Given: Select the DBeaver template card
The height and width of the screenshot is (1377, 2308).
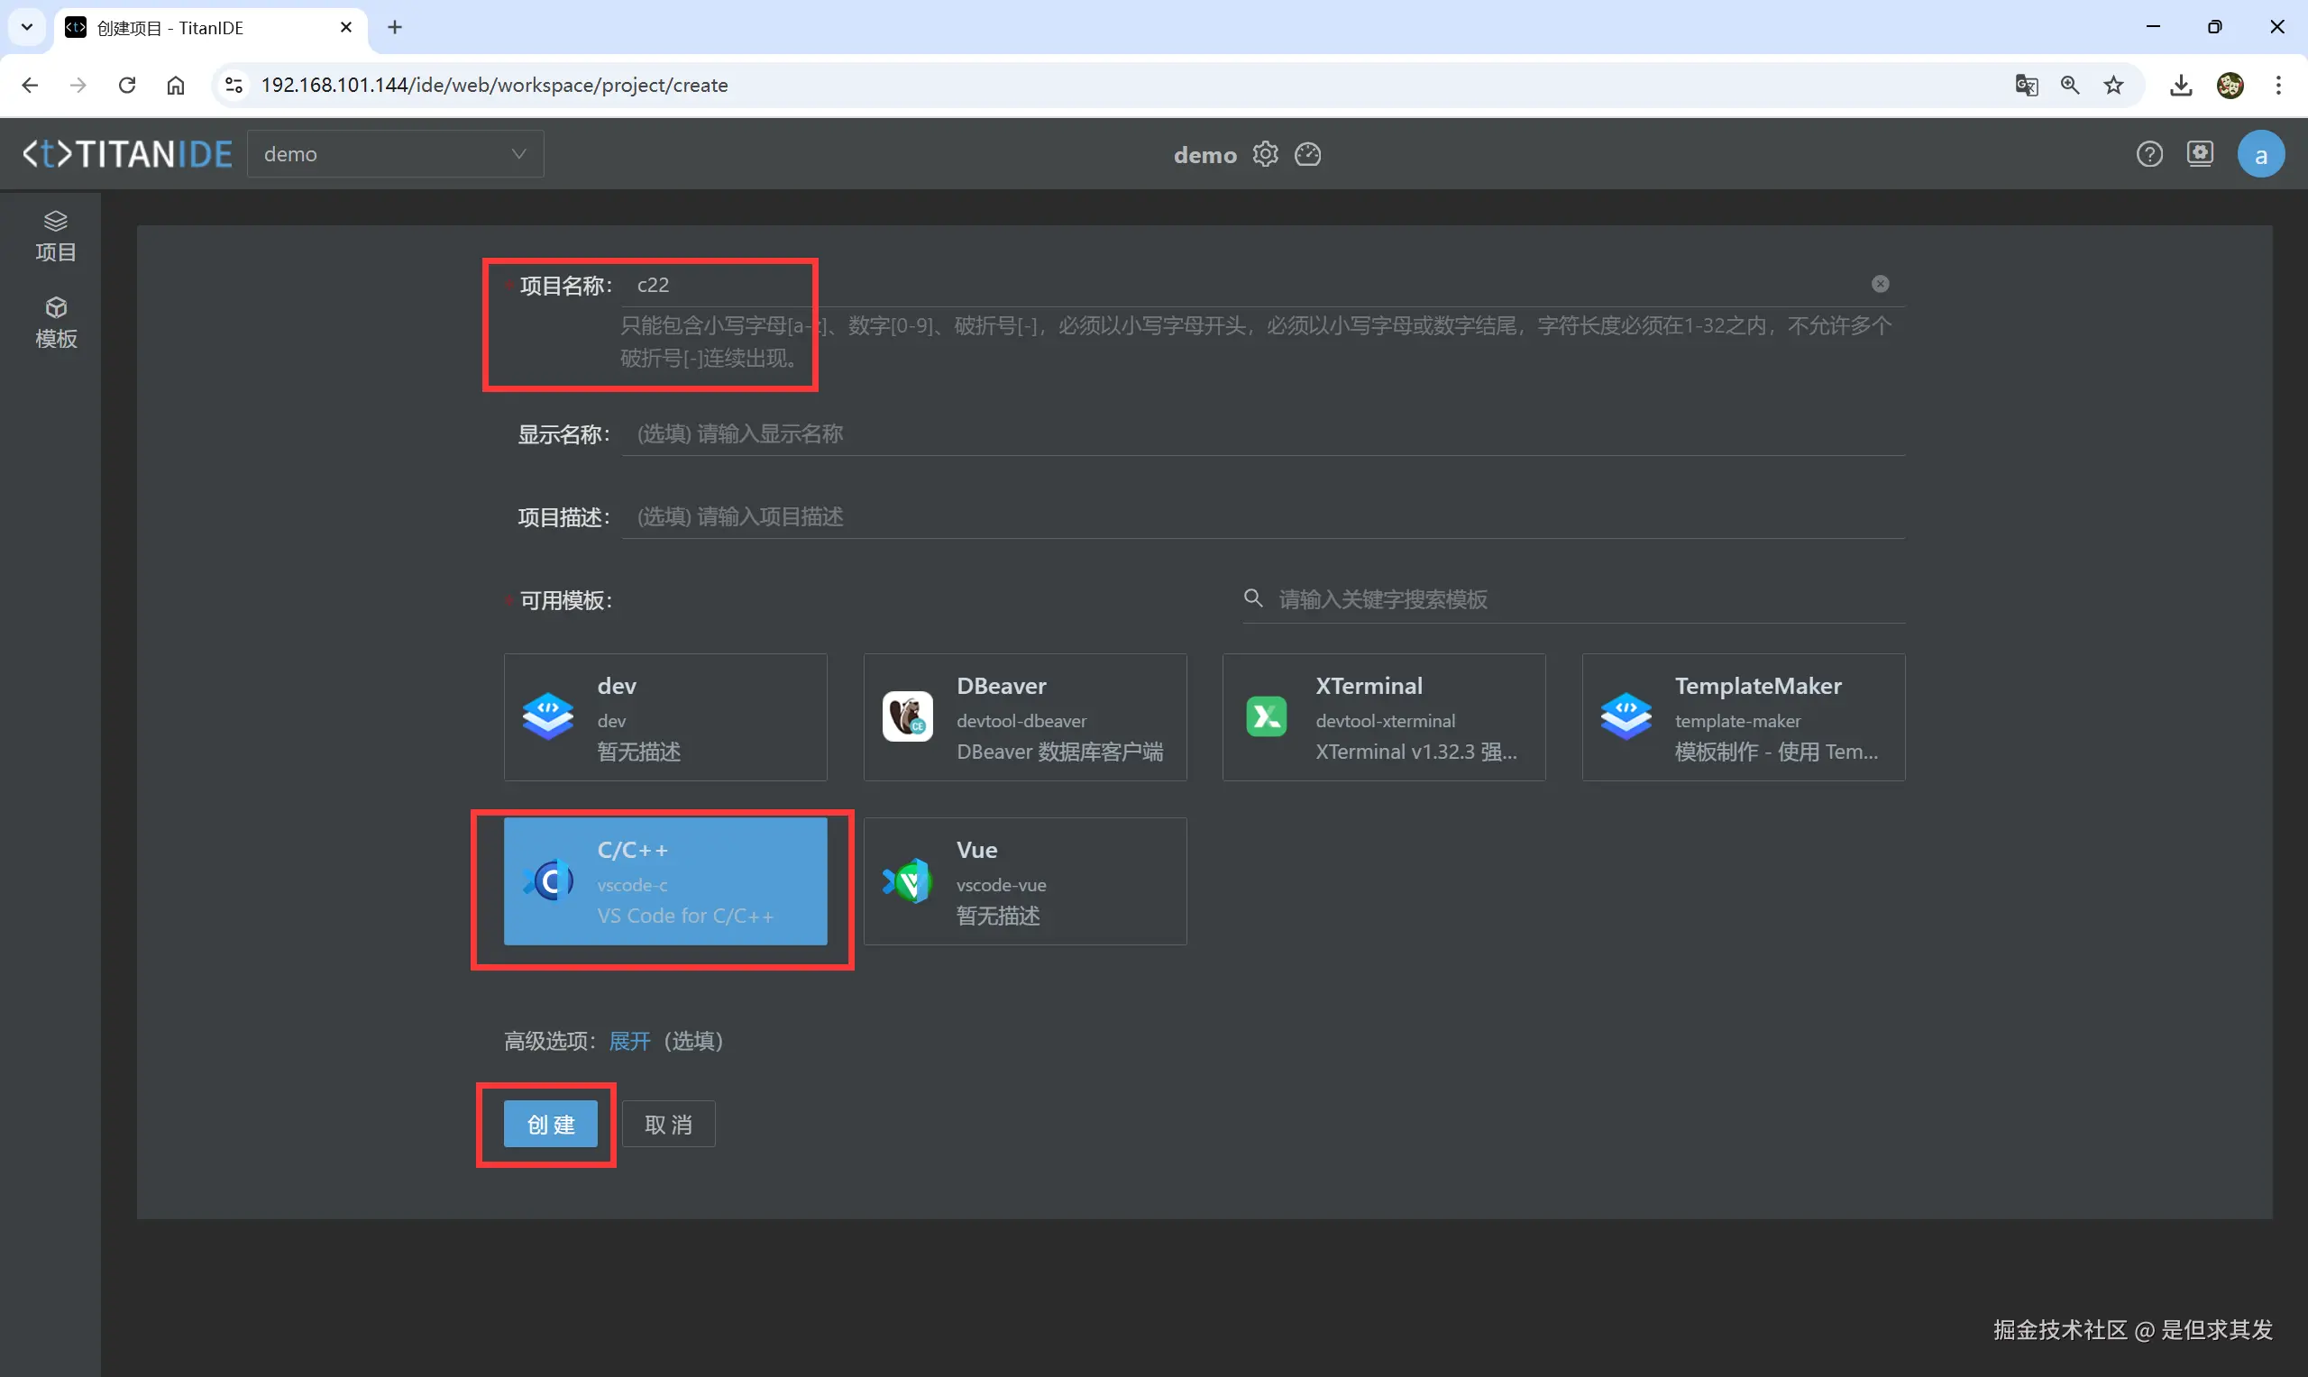Looking at the screenshot, I should (x=1024, y=716).
